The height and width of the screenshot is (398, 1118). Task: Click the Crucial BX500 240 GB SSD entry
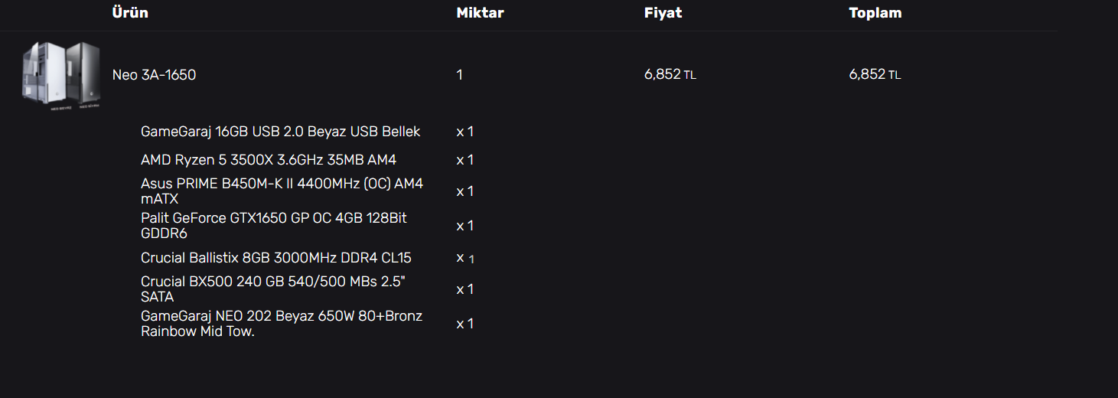tap(272, 289)
